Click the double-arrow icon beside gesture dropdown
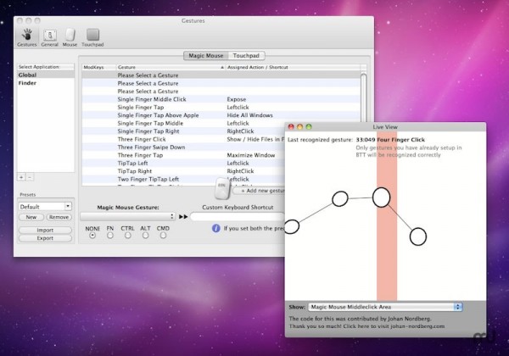The width and height of the screenshot is (509, 356). coord(183,217)
